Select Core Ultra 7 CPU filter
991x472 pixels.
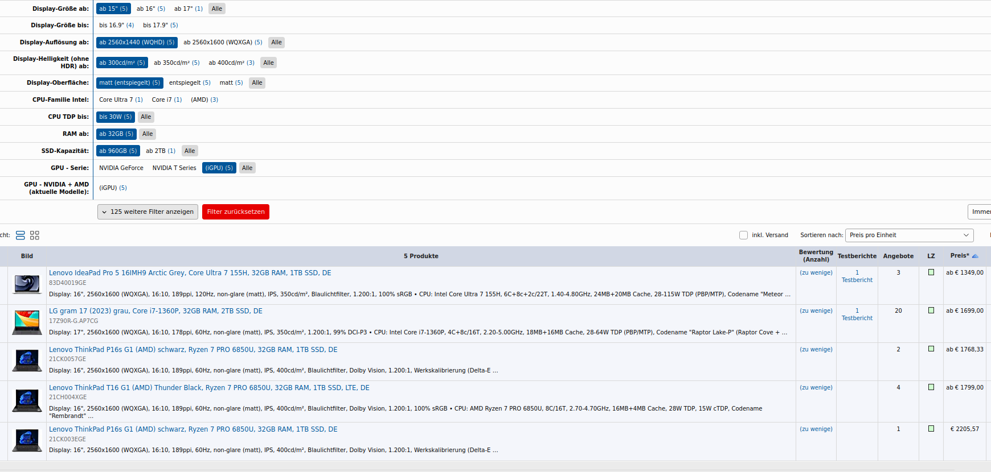tap(121, 100)
